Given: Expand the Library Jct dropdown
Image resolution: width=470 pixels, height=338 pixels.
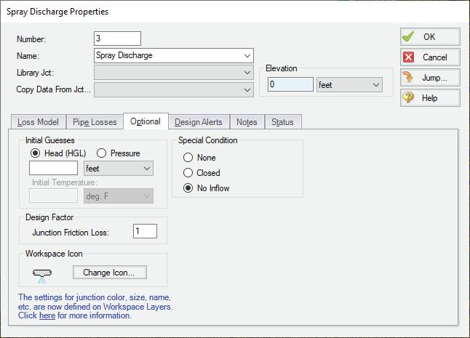Looking at the screenshot, I should pos(247,73).
